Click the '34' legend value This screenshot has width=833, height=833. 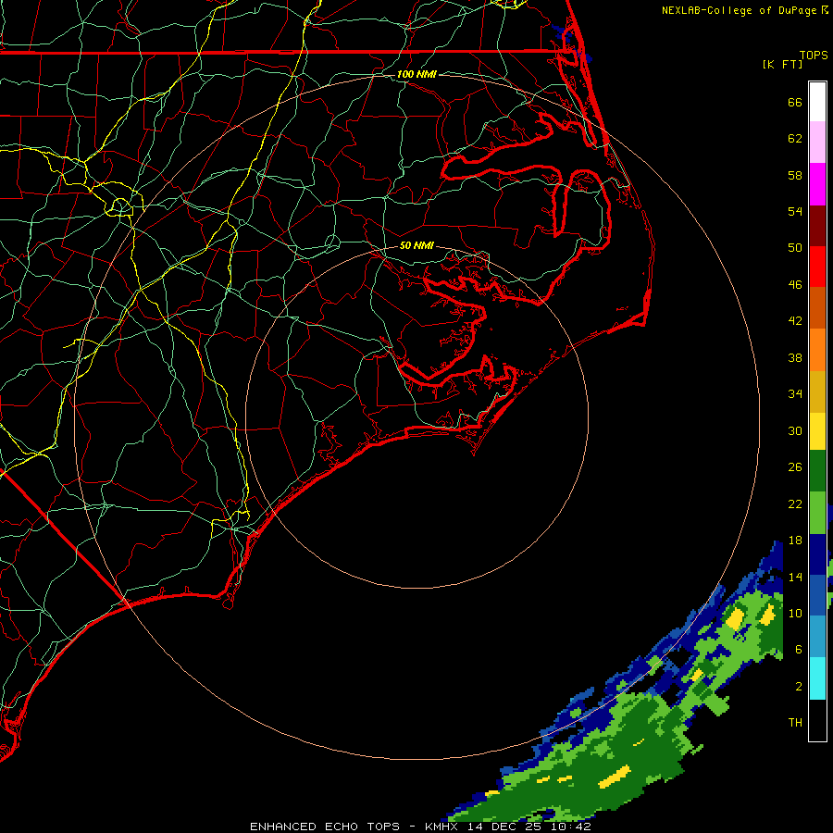pyautogui.click(x=795, y=394)
